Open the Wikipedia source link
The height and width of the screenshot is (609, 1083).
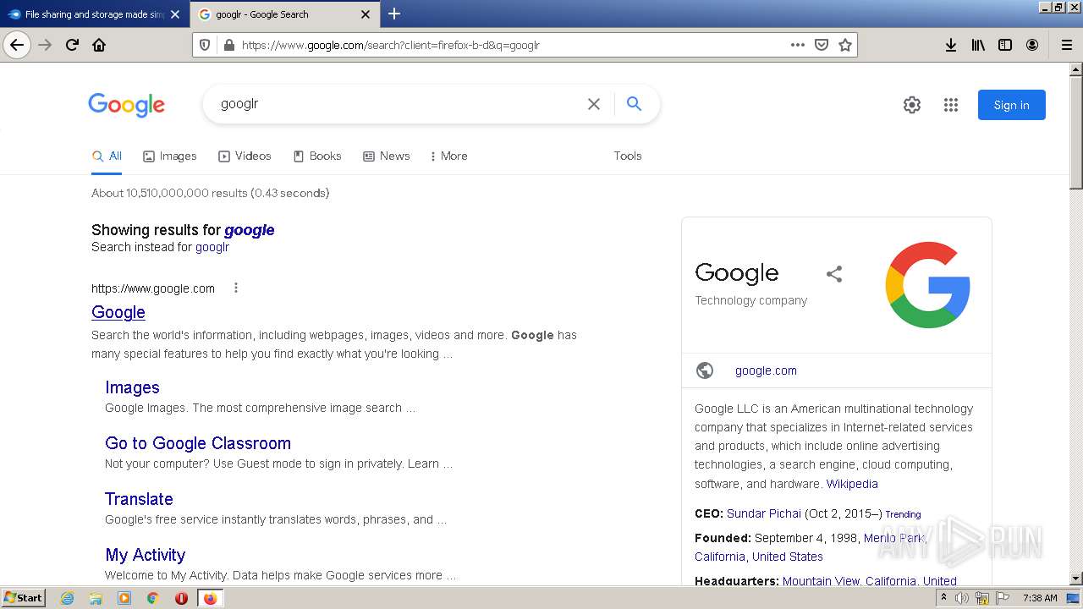852,484
